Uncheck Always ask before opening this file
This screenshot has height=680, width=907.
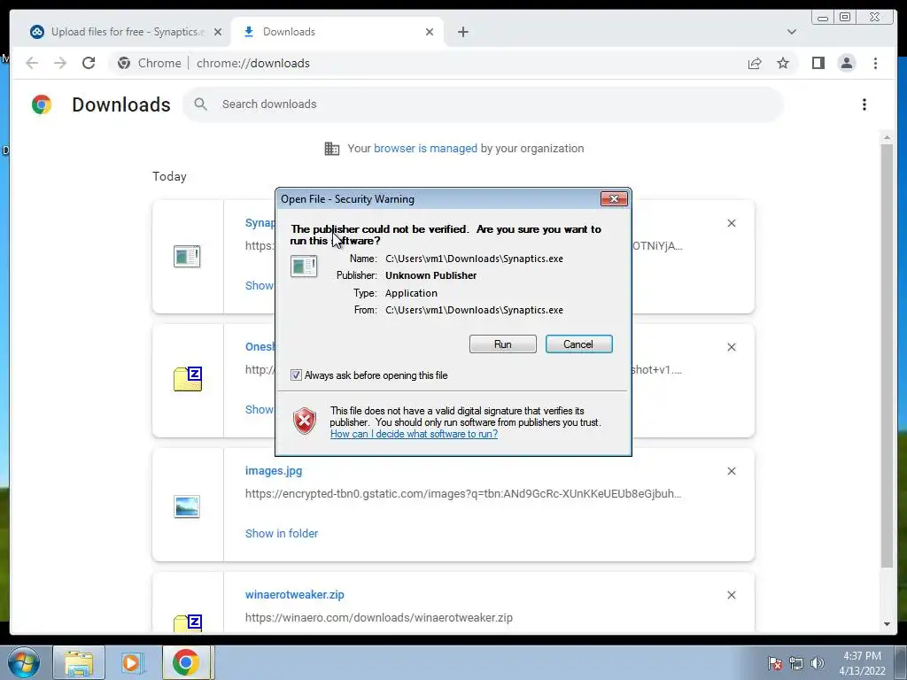click(296, 375)
